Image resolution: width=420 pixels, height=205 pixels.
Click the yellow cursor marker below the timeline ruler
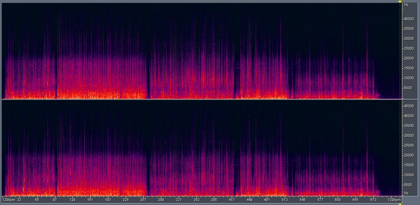[400, 204]
